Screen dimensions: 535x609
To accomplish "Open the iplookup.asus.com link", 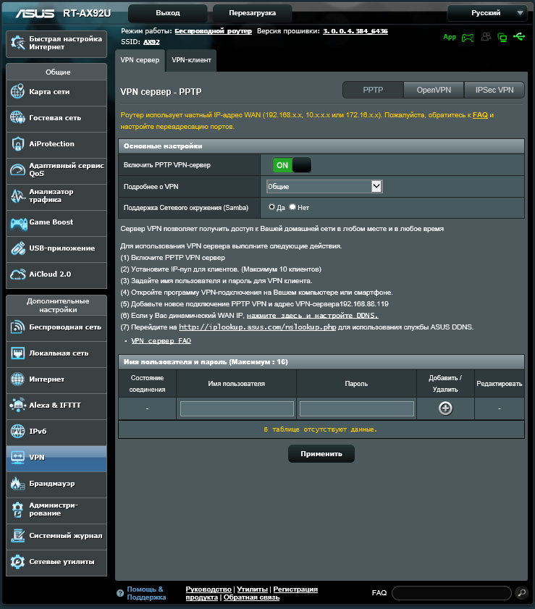I will pos(257,327).
